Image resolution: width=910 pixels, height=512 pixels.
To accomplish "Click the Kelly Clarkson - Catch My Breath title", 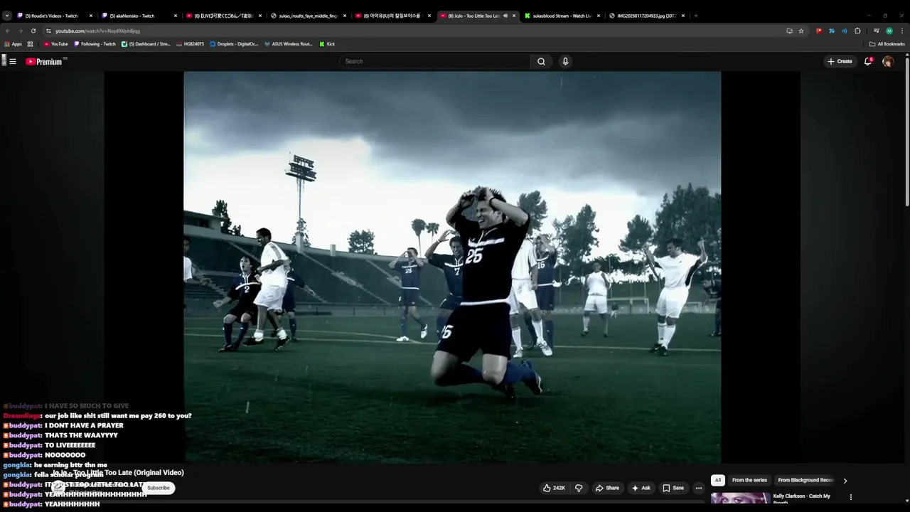I will click(x=802, y=498).
